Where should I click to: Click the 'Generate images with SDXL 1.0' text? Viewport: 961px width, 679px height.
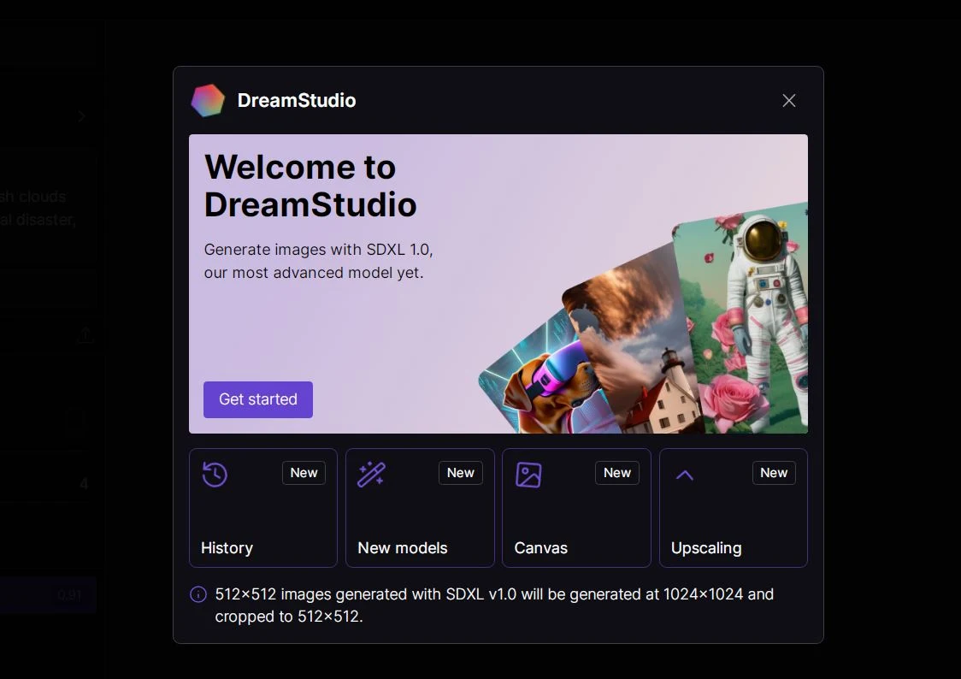pos(318,250)
